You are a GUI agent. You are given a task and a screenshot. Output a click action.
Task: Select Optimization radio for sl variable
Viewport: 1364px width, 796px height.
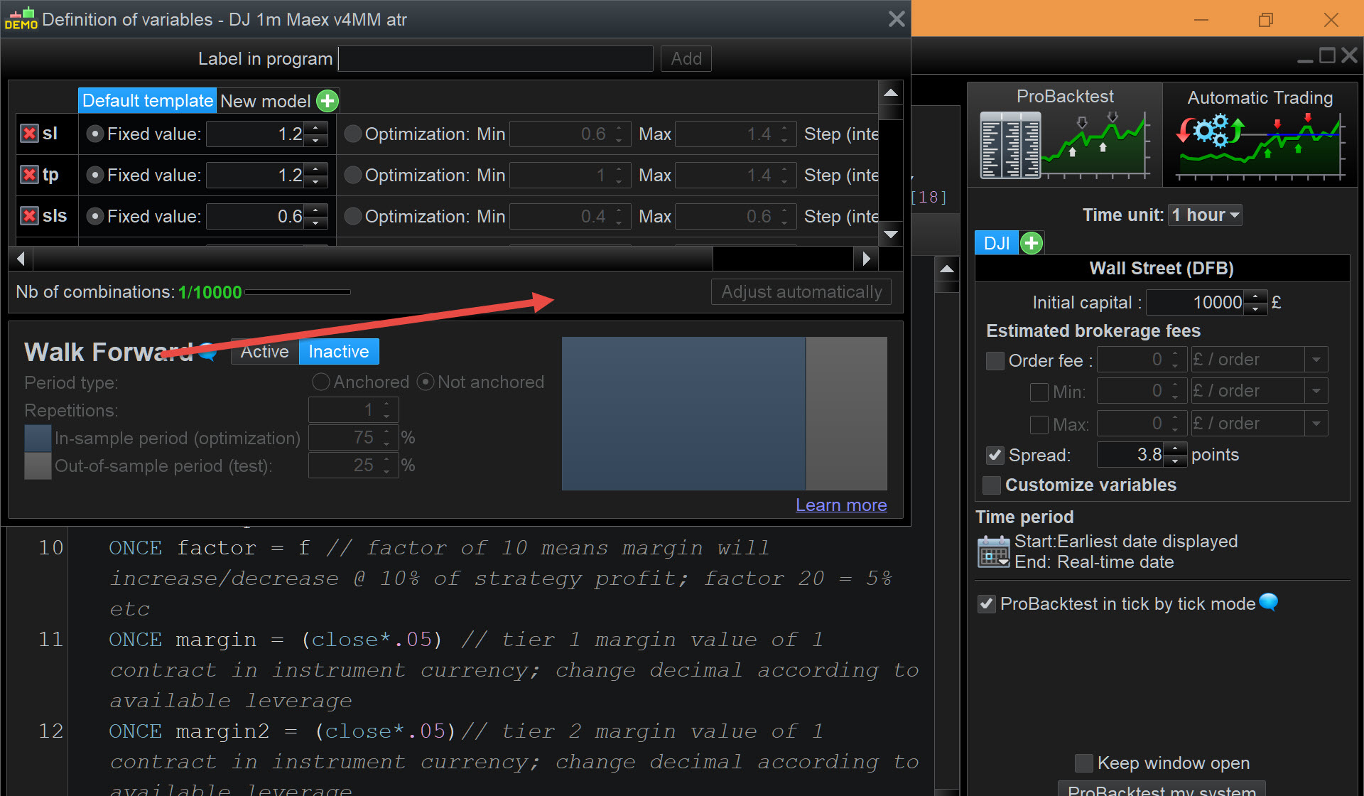pyautogui.click(x=352, y=134)
